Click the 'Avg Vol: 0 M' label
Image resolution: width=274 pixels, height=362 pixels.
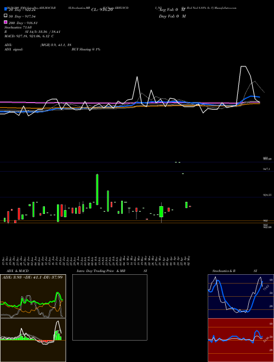click(x=172, y=10)
